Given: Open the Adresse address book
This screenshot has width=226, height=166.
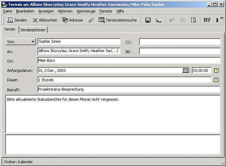Looking at the screenshot, I should [x=73, y=20].
